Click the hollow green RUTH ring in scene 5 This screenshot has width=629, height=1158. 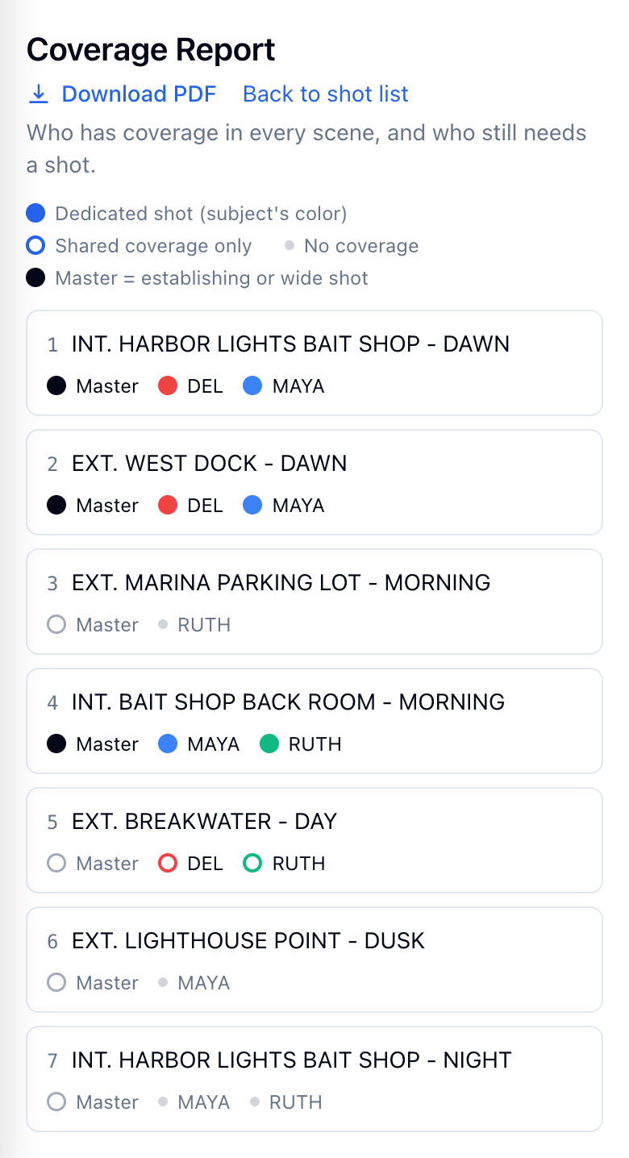[252, 864]
